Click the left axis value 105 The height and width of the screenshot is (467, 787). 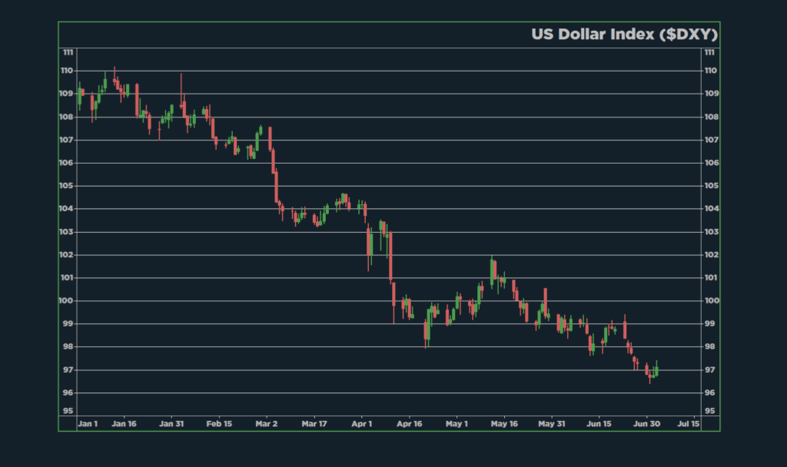click(66, 186)
